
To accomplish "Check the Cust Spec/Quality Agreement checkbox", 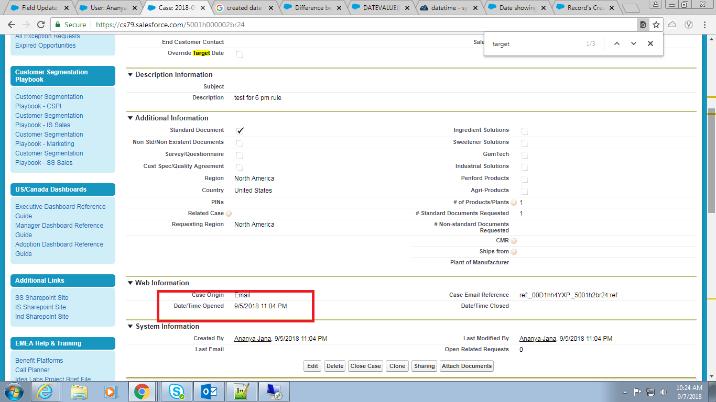I will (x=240, y=167).
